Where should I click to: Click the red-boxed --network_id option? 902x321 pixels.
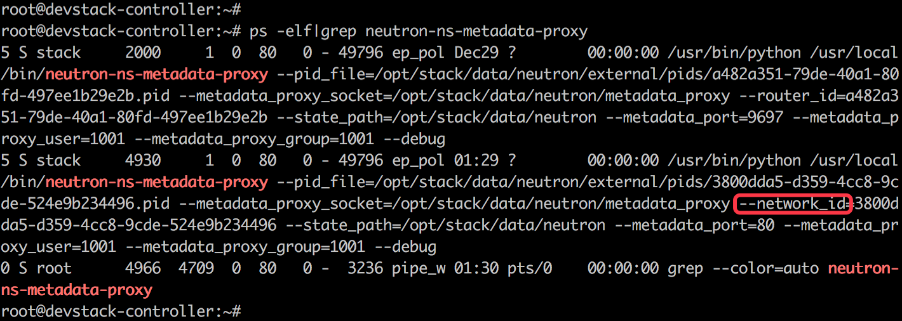[x=791, y=204]
